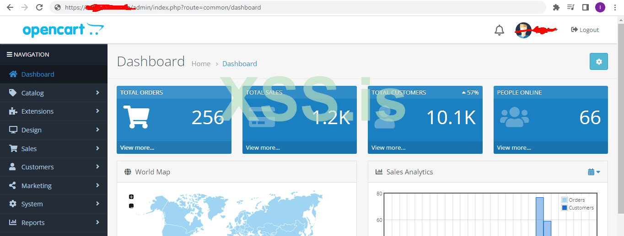Image resolution: width=624 pixels, height=236 pixels.
Task: Click the browser forward arrow
Action: pyautogui.click(x=25, y=7)
